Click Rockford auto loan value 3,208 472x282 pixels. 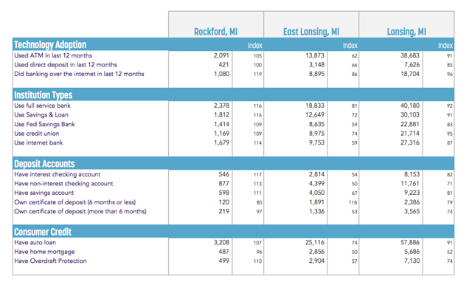[x=221, y=243]
